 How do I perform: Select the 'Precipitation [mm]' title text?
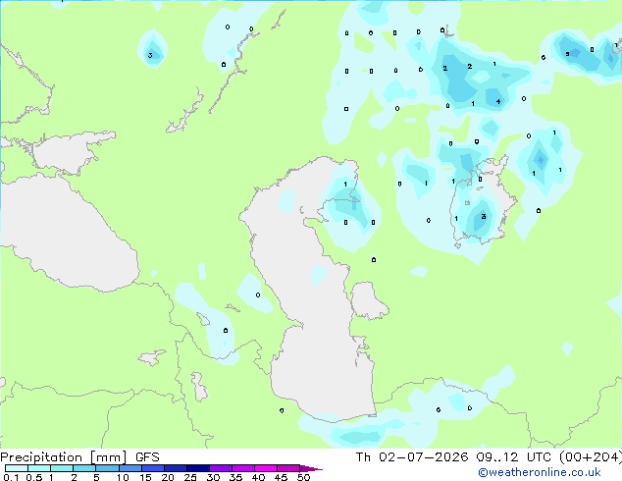(x=64, y=457)
